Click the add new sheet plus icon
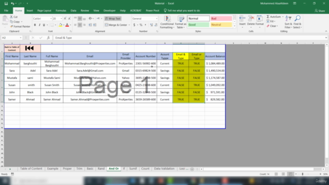Viewport: 329px width, 185px height. [192, 169]
